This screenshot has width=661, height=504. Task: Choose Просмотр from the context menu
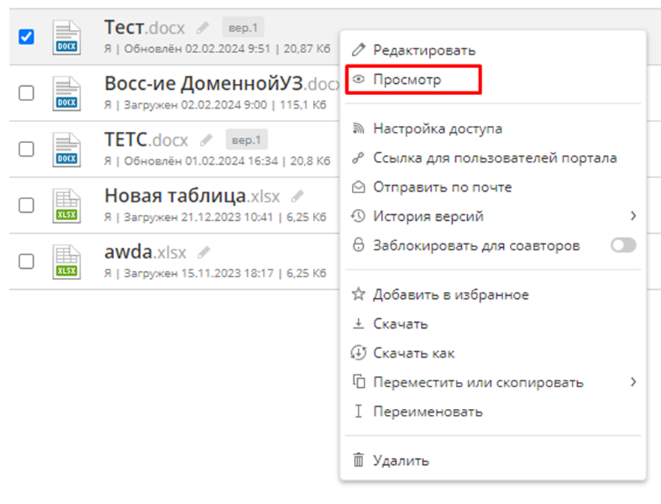(407, 79)
